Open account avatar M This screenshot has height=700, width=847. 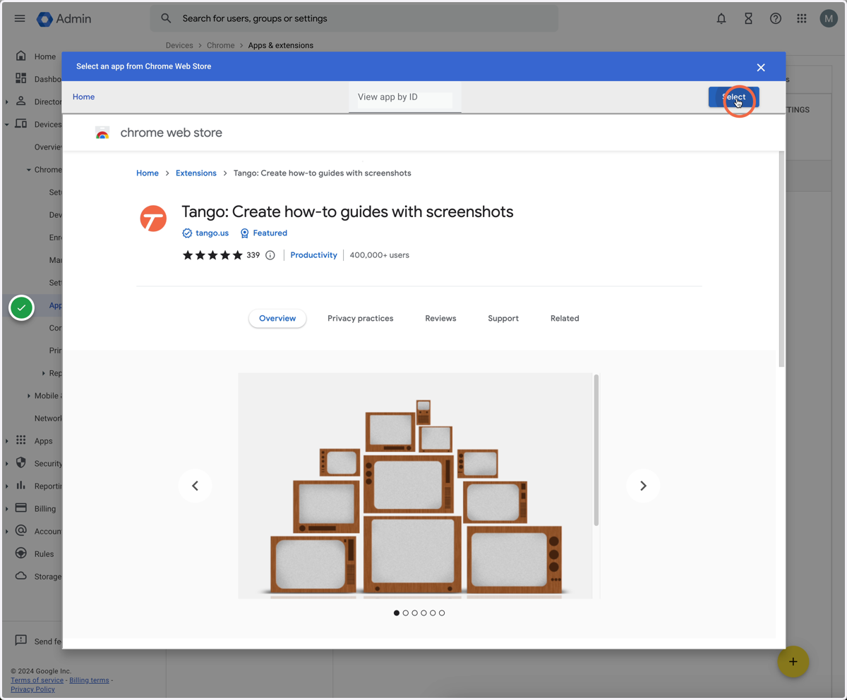tap(828, 18)
